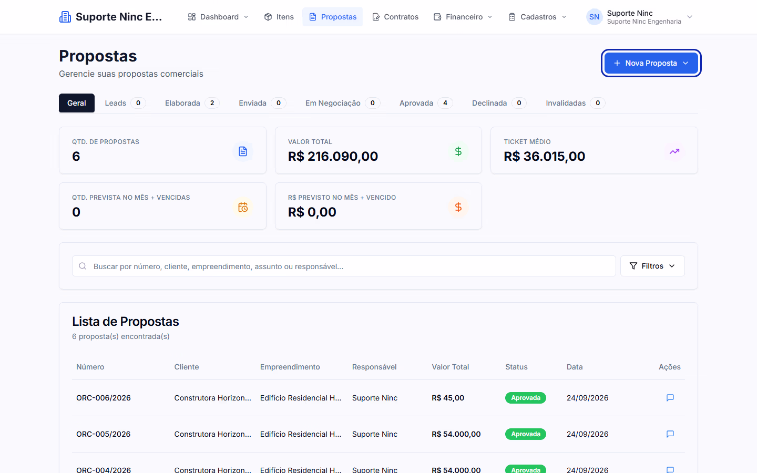The image size is (757, 473).
Task: Open the Propostas nav item
Action: coord(333,17)
